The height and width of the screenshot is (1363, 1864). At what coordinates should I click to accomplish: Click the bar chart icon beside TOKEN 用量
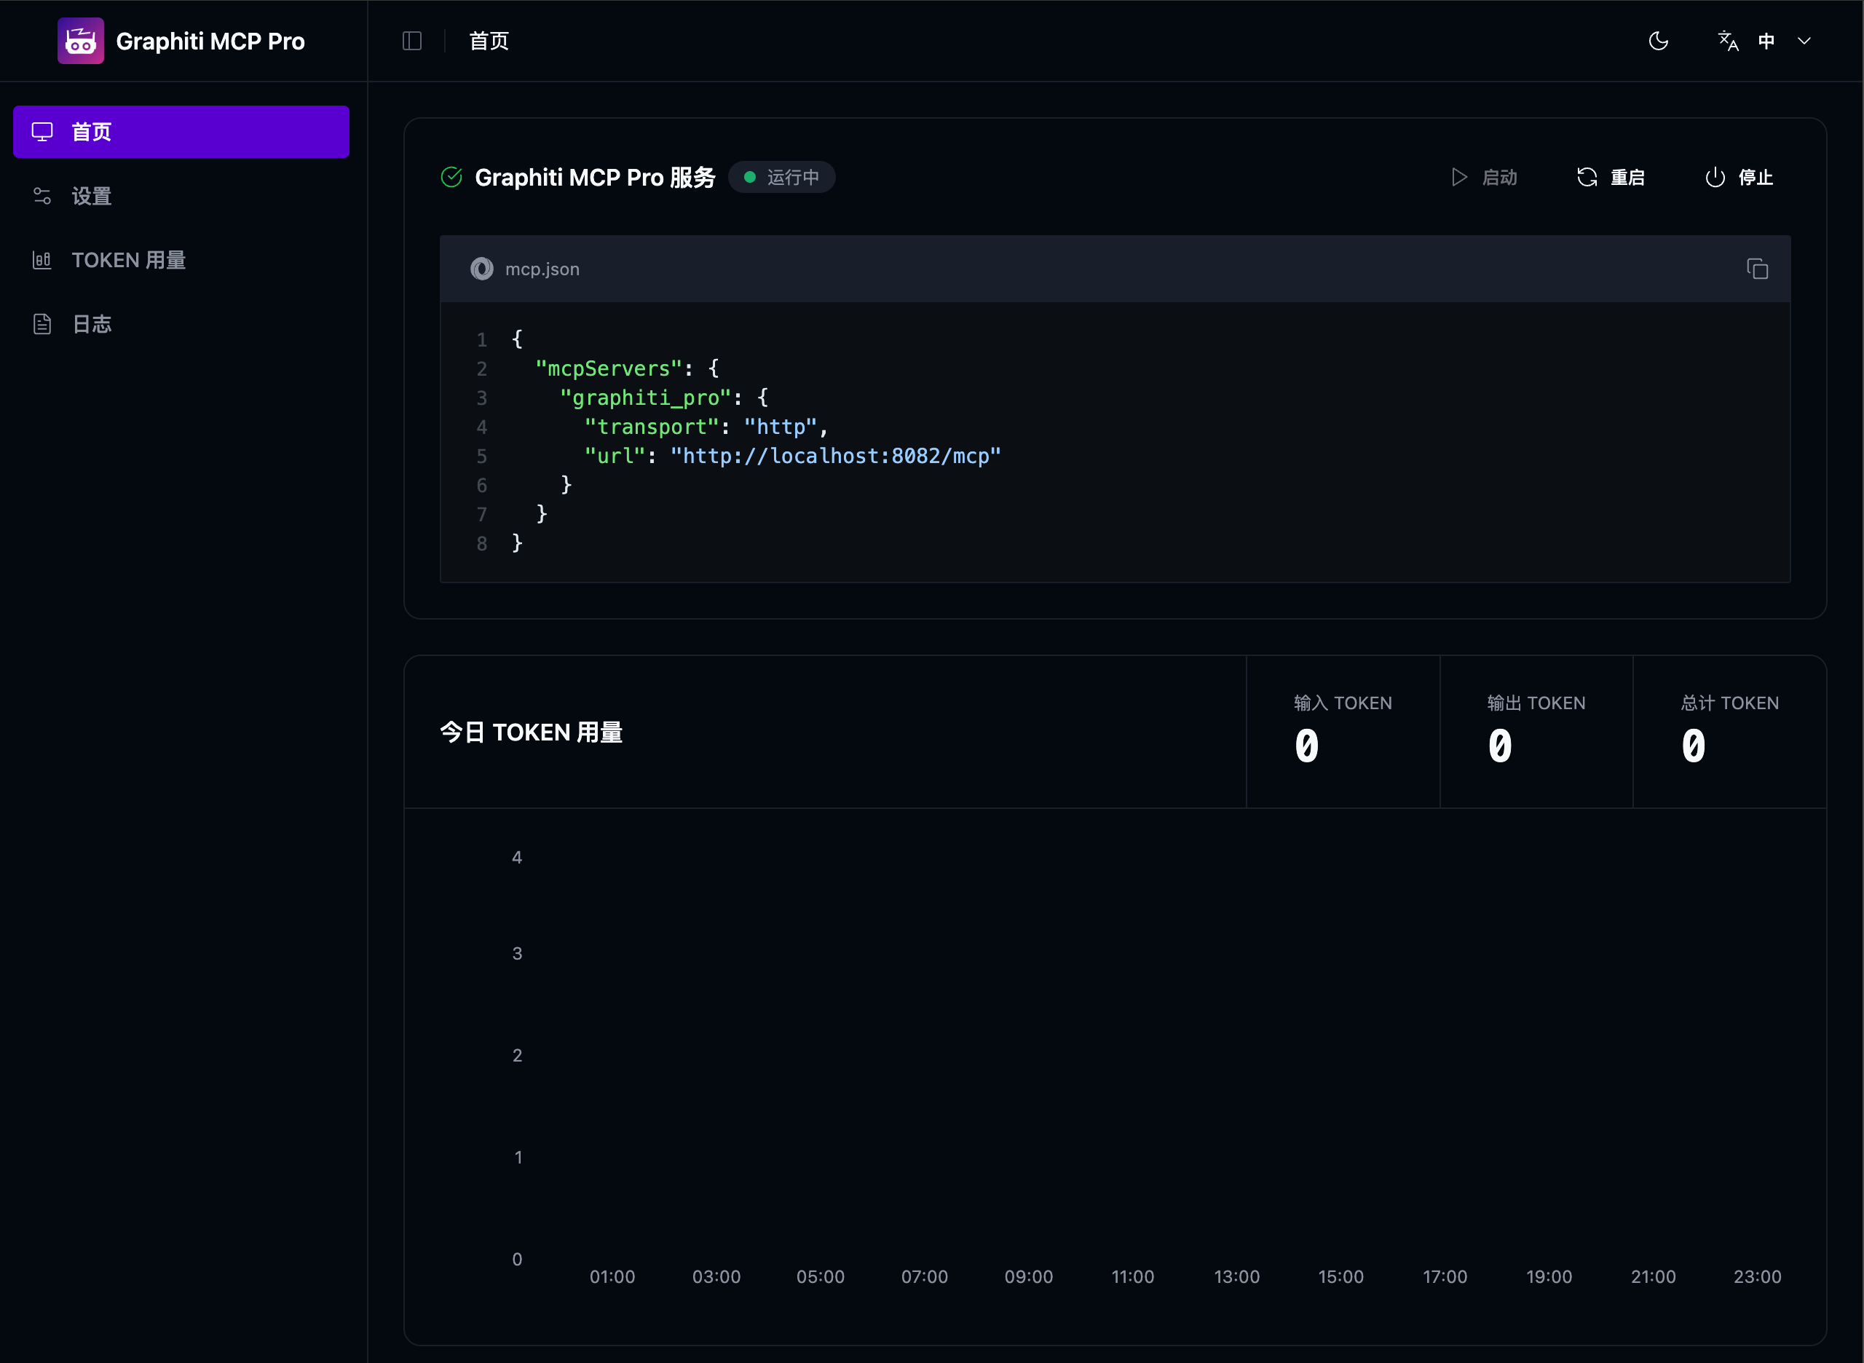42,260
